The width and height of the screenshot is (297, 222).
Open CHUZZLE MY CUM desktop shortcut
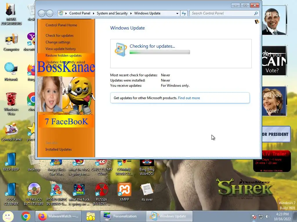click(x=102, y=168)
